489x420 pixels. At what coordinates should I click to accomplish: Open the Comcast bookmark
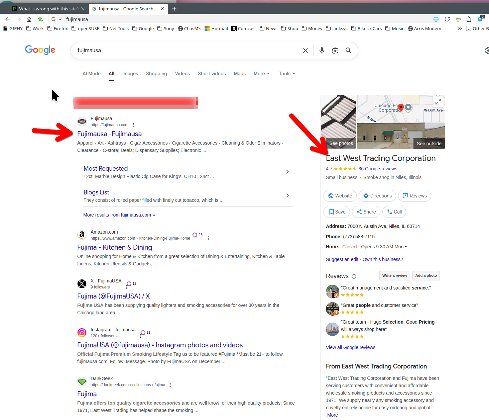[x=244, y=28]
